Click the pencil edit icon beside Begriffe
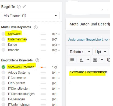 point(24,6)
